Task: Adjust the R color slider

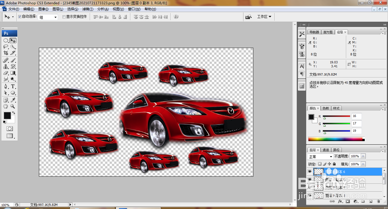Action: click(x=336, y=116)
